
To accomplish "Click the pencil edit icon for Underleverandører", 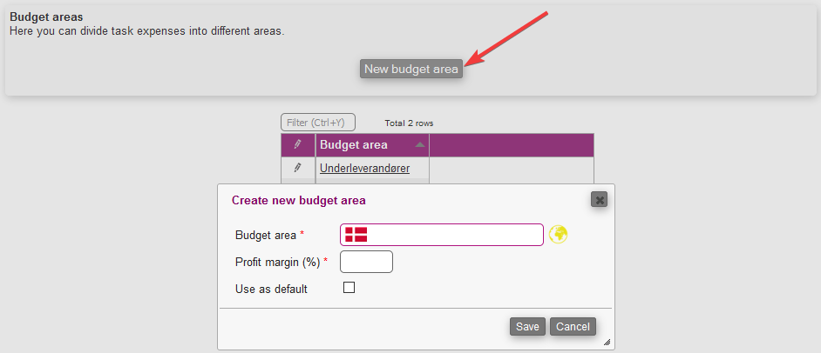I will click(x=298, y=168).
